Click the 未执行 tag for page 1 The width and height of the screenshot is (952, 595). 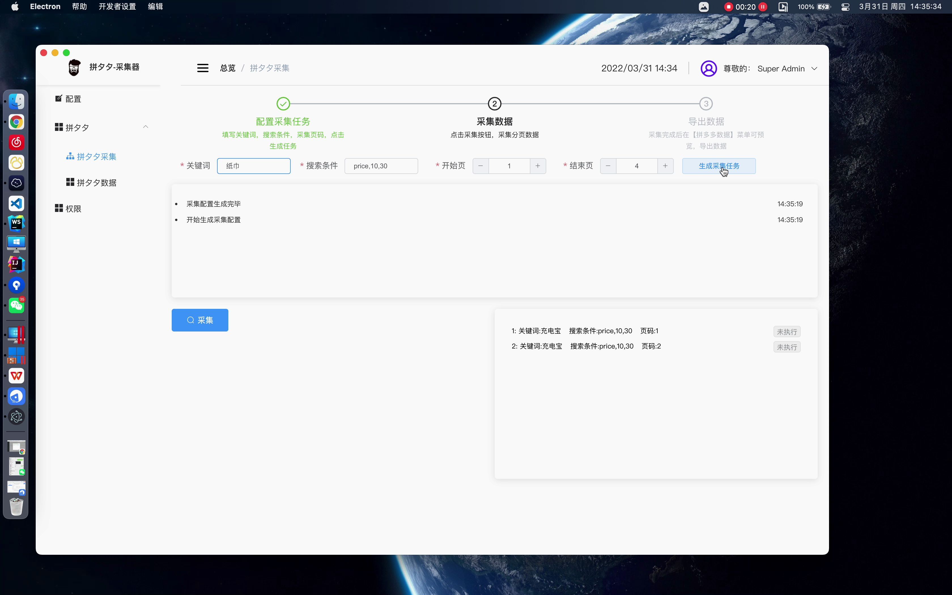tap(787, 332)
